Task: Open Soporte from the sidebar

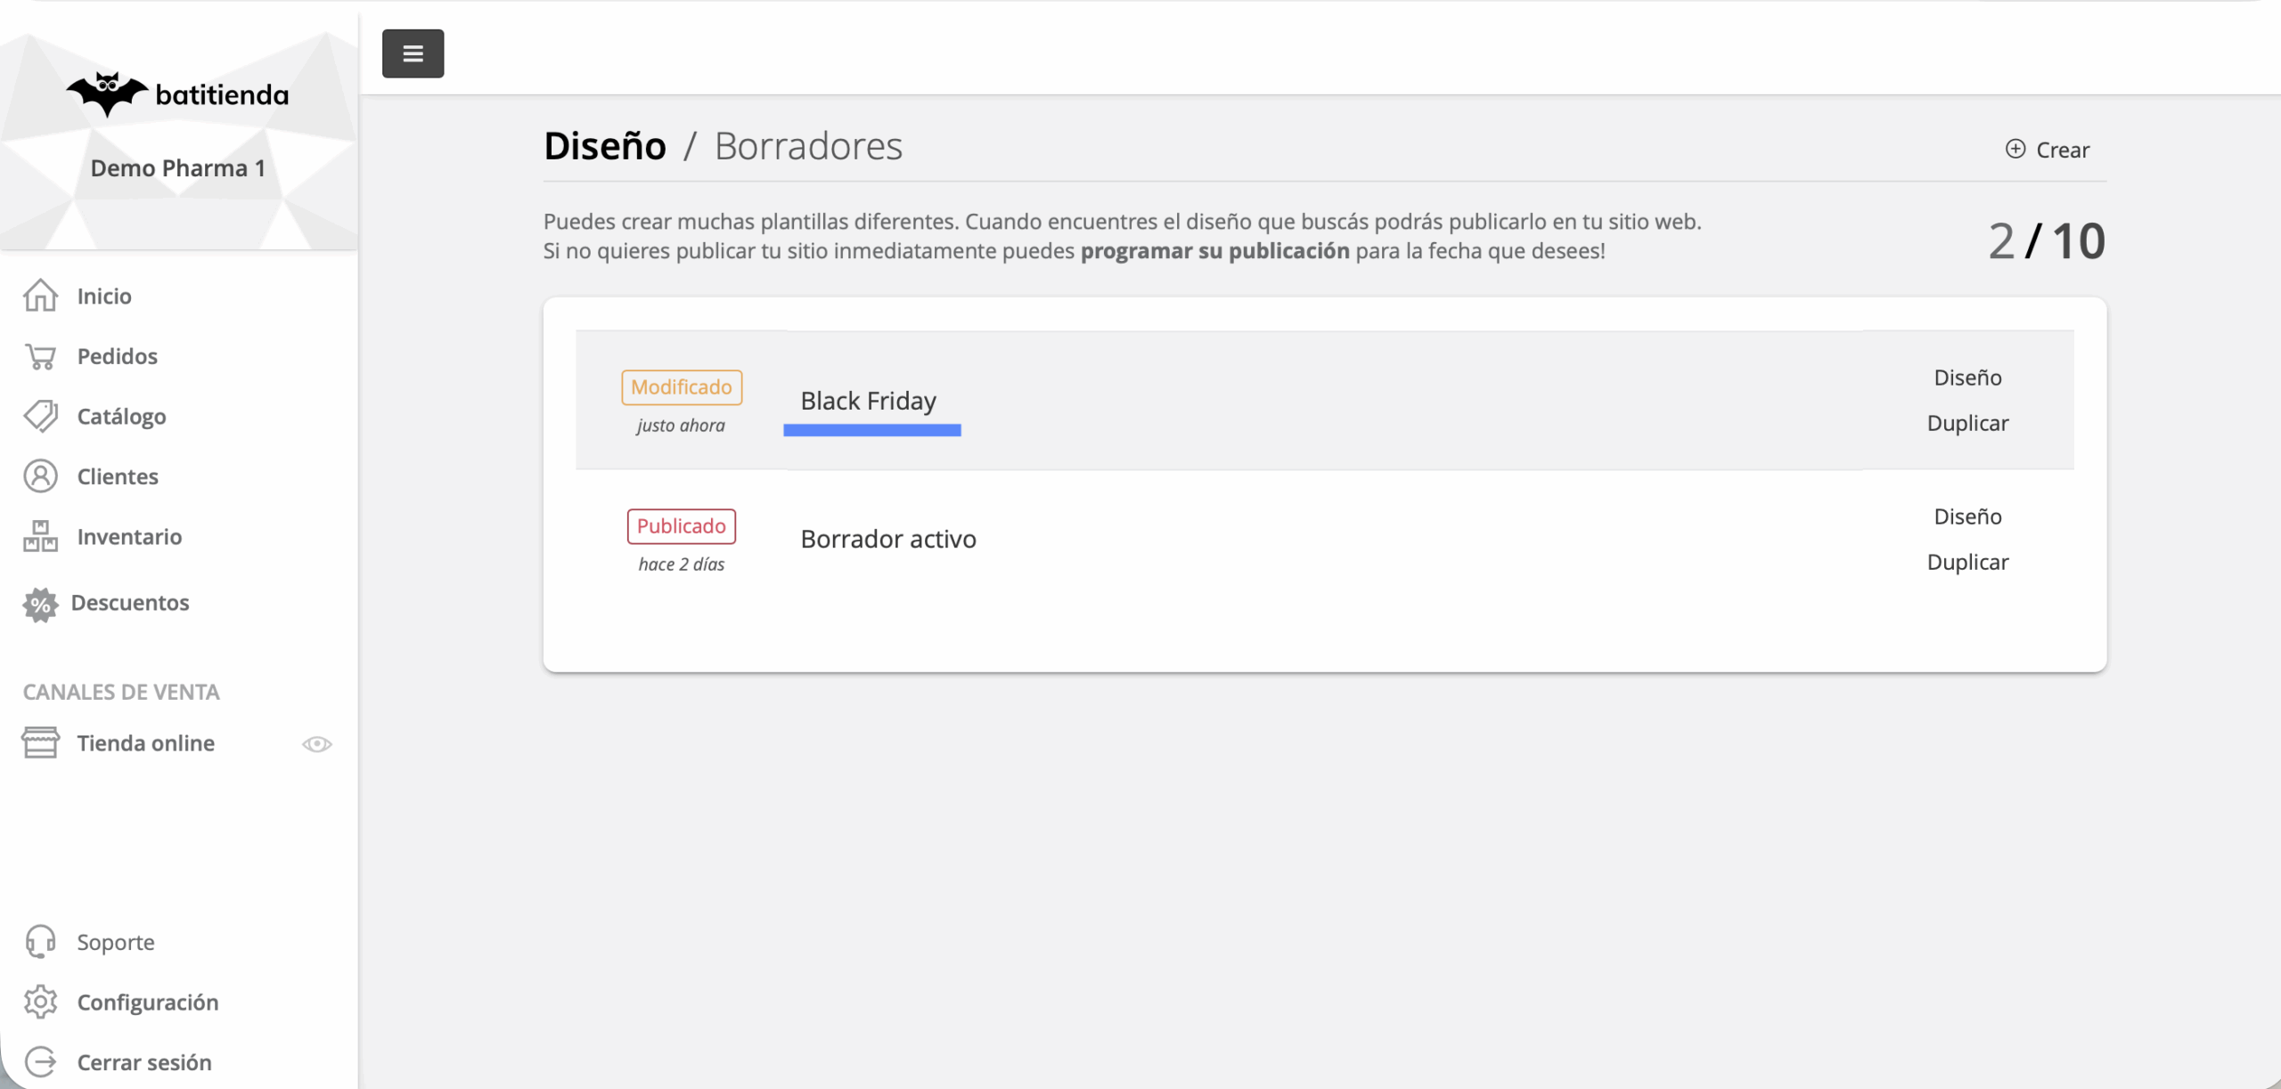Action: [x=115, y=942]
